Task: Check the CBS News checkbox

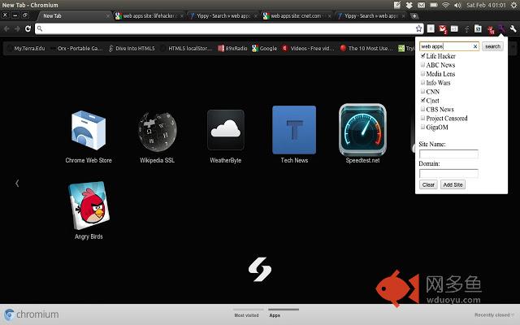Action: click(x=422, y=109)
